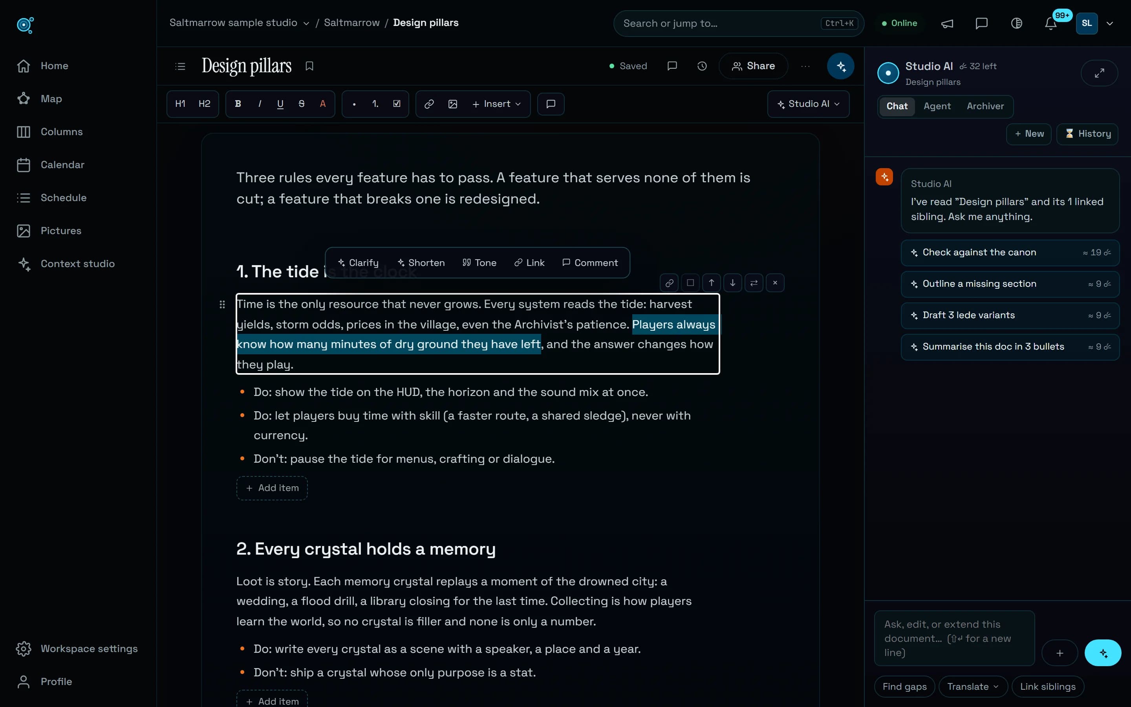Viewport: 1131px width, 707px height.
Task: Open the document outline list icon
Action: pyautogui.click(x=180, y=66)
